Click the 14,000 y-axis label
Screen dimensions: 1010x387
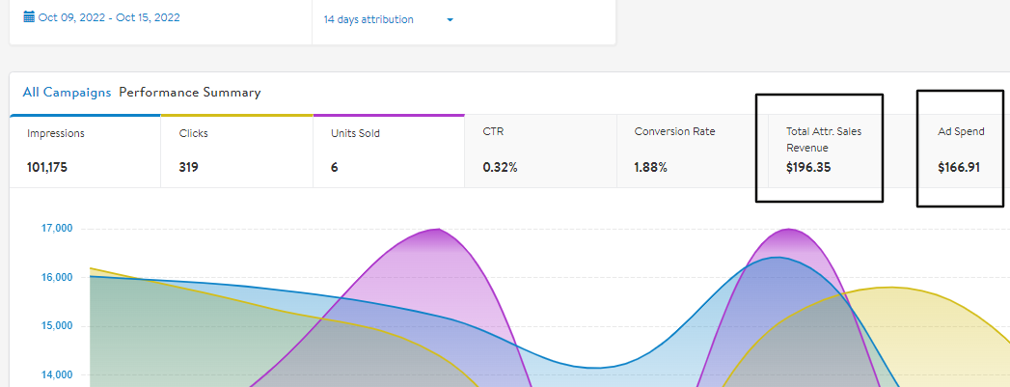click(57, 374)
